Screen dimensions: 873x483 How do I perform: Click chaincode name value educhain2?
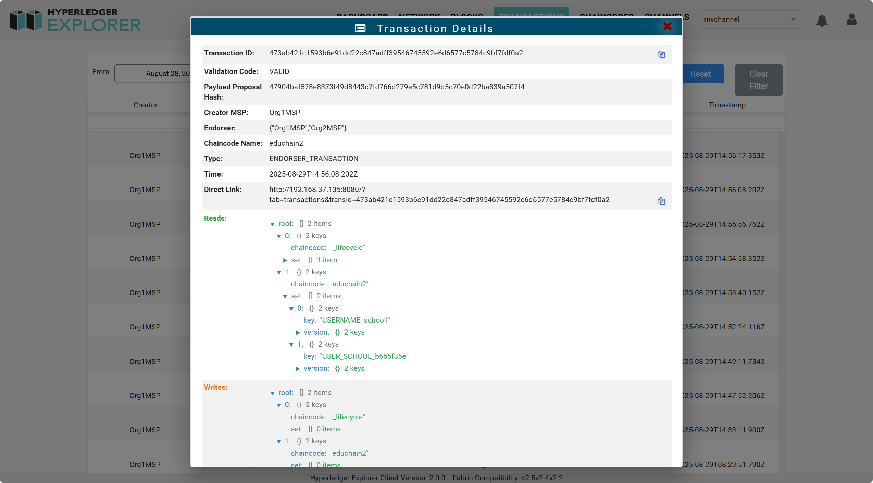point(286,143)
